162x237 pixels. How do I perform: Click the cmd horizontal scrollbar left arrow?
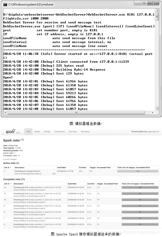tap(6, 113)
